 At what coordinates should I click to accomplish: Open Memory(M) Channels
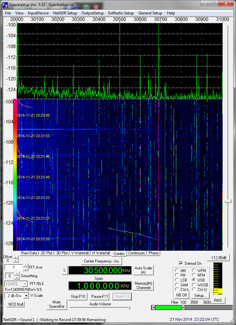click(143, 286)
